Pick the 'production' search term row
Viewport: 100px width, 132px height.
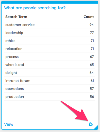click(x=50, y=97)
